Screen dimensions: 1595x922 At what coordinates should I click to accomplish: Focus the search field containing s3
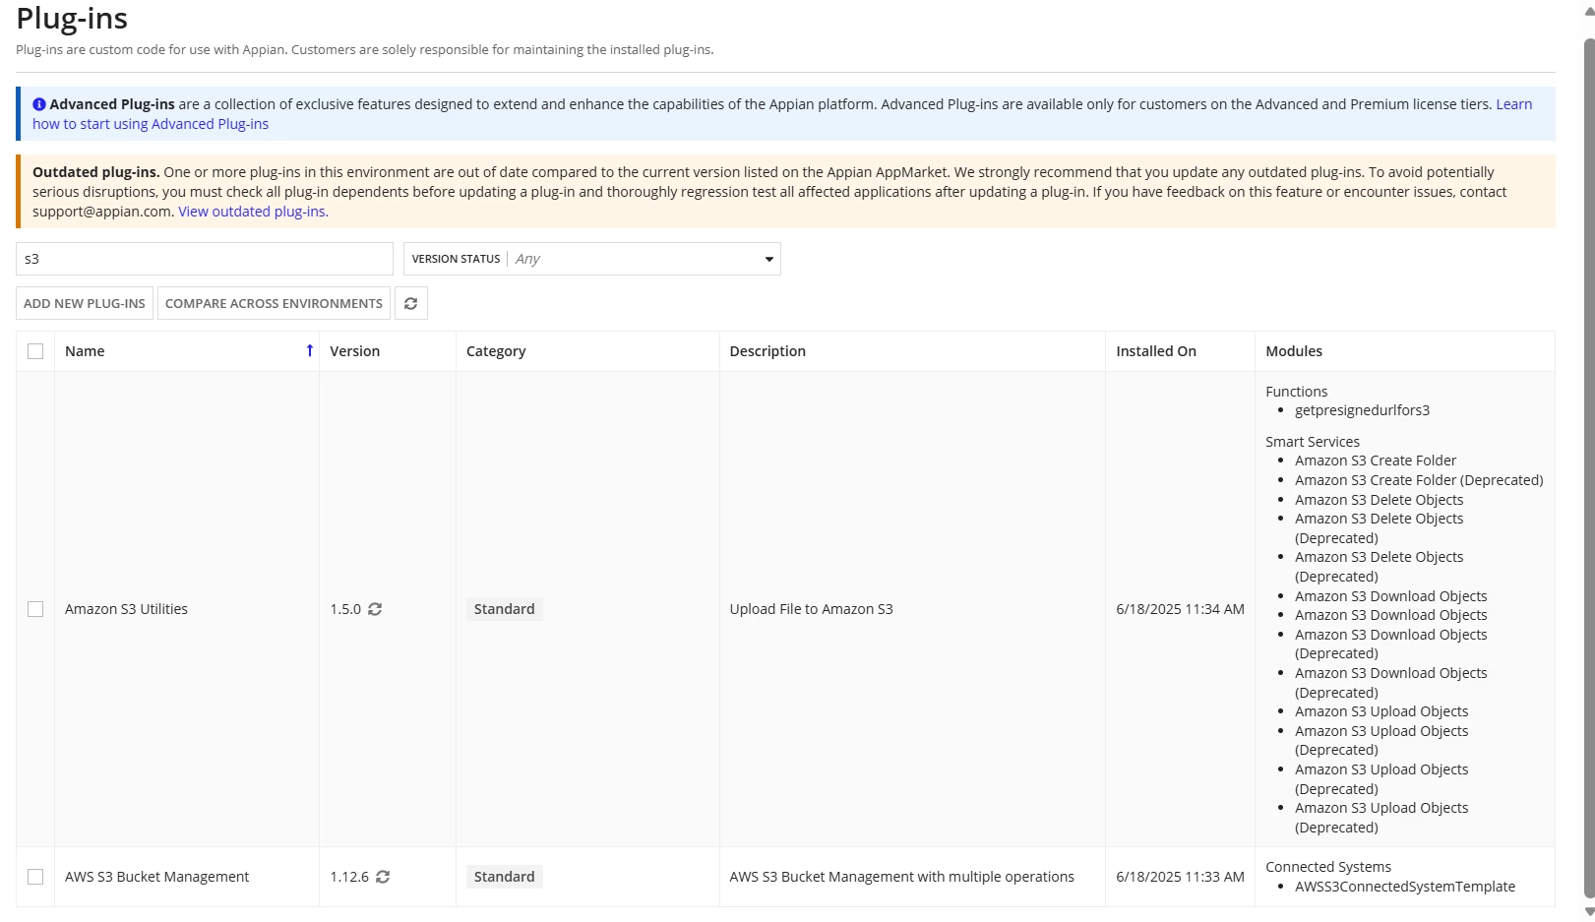click(205, 259)
